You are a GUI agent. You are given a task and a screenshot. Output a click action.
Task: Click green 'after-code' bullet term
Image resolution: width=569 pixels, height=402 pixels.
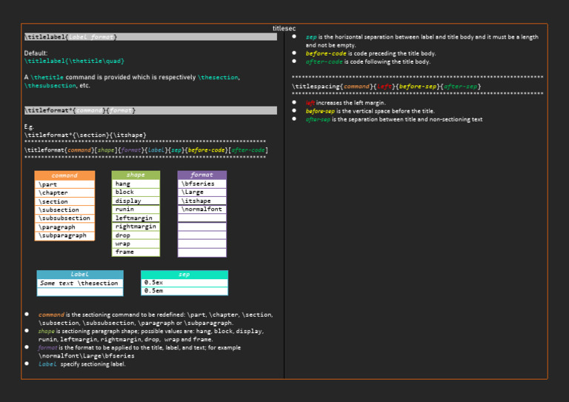pos(324,61)
